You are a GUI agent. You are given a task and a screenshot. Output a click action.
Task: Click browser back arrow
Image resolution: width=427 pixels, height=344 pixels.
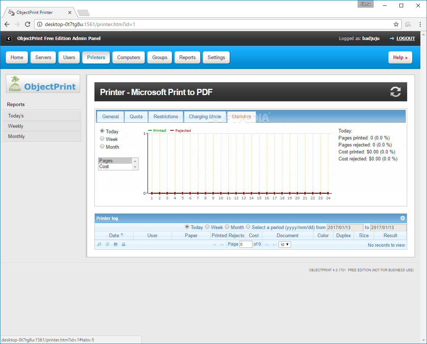click(7, 24)
